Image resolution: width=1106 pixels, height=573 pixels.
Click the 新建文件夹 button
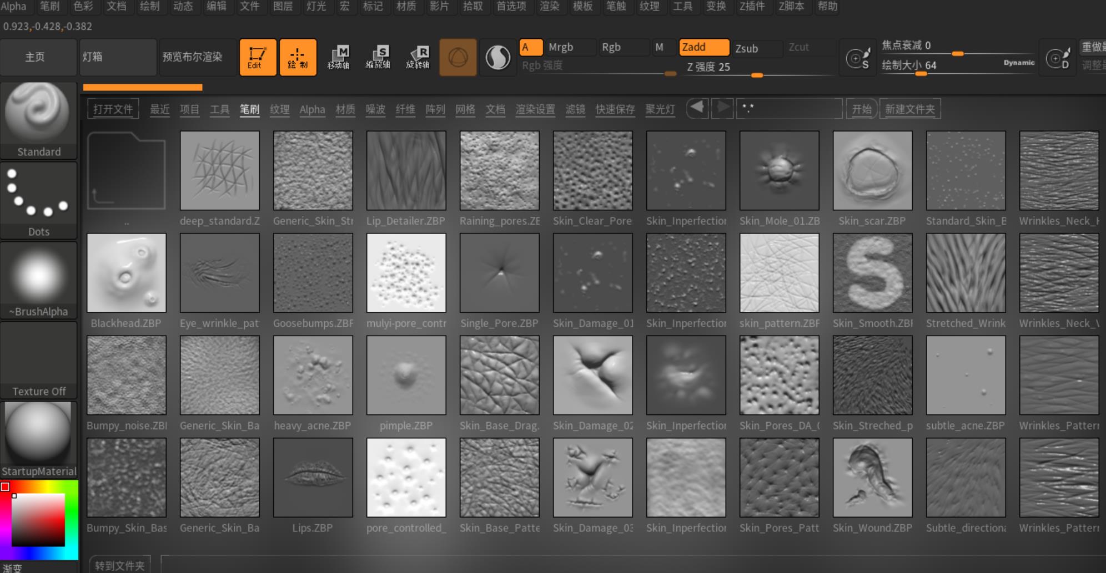(910, 109)
